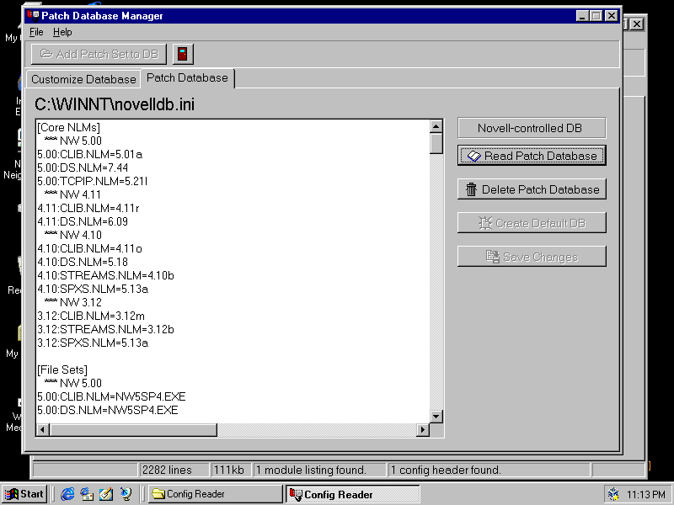Click the line 4.10:STREAMS.NLM=4.10b
Viewport: 674px width, 505px height.
pos(106,276)
